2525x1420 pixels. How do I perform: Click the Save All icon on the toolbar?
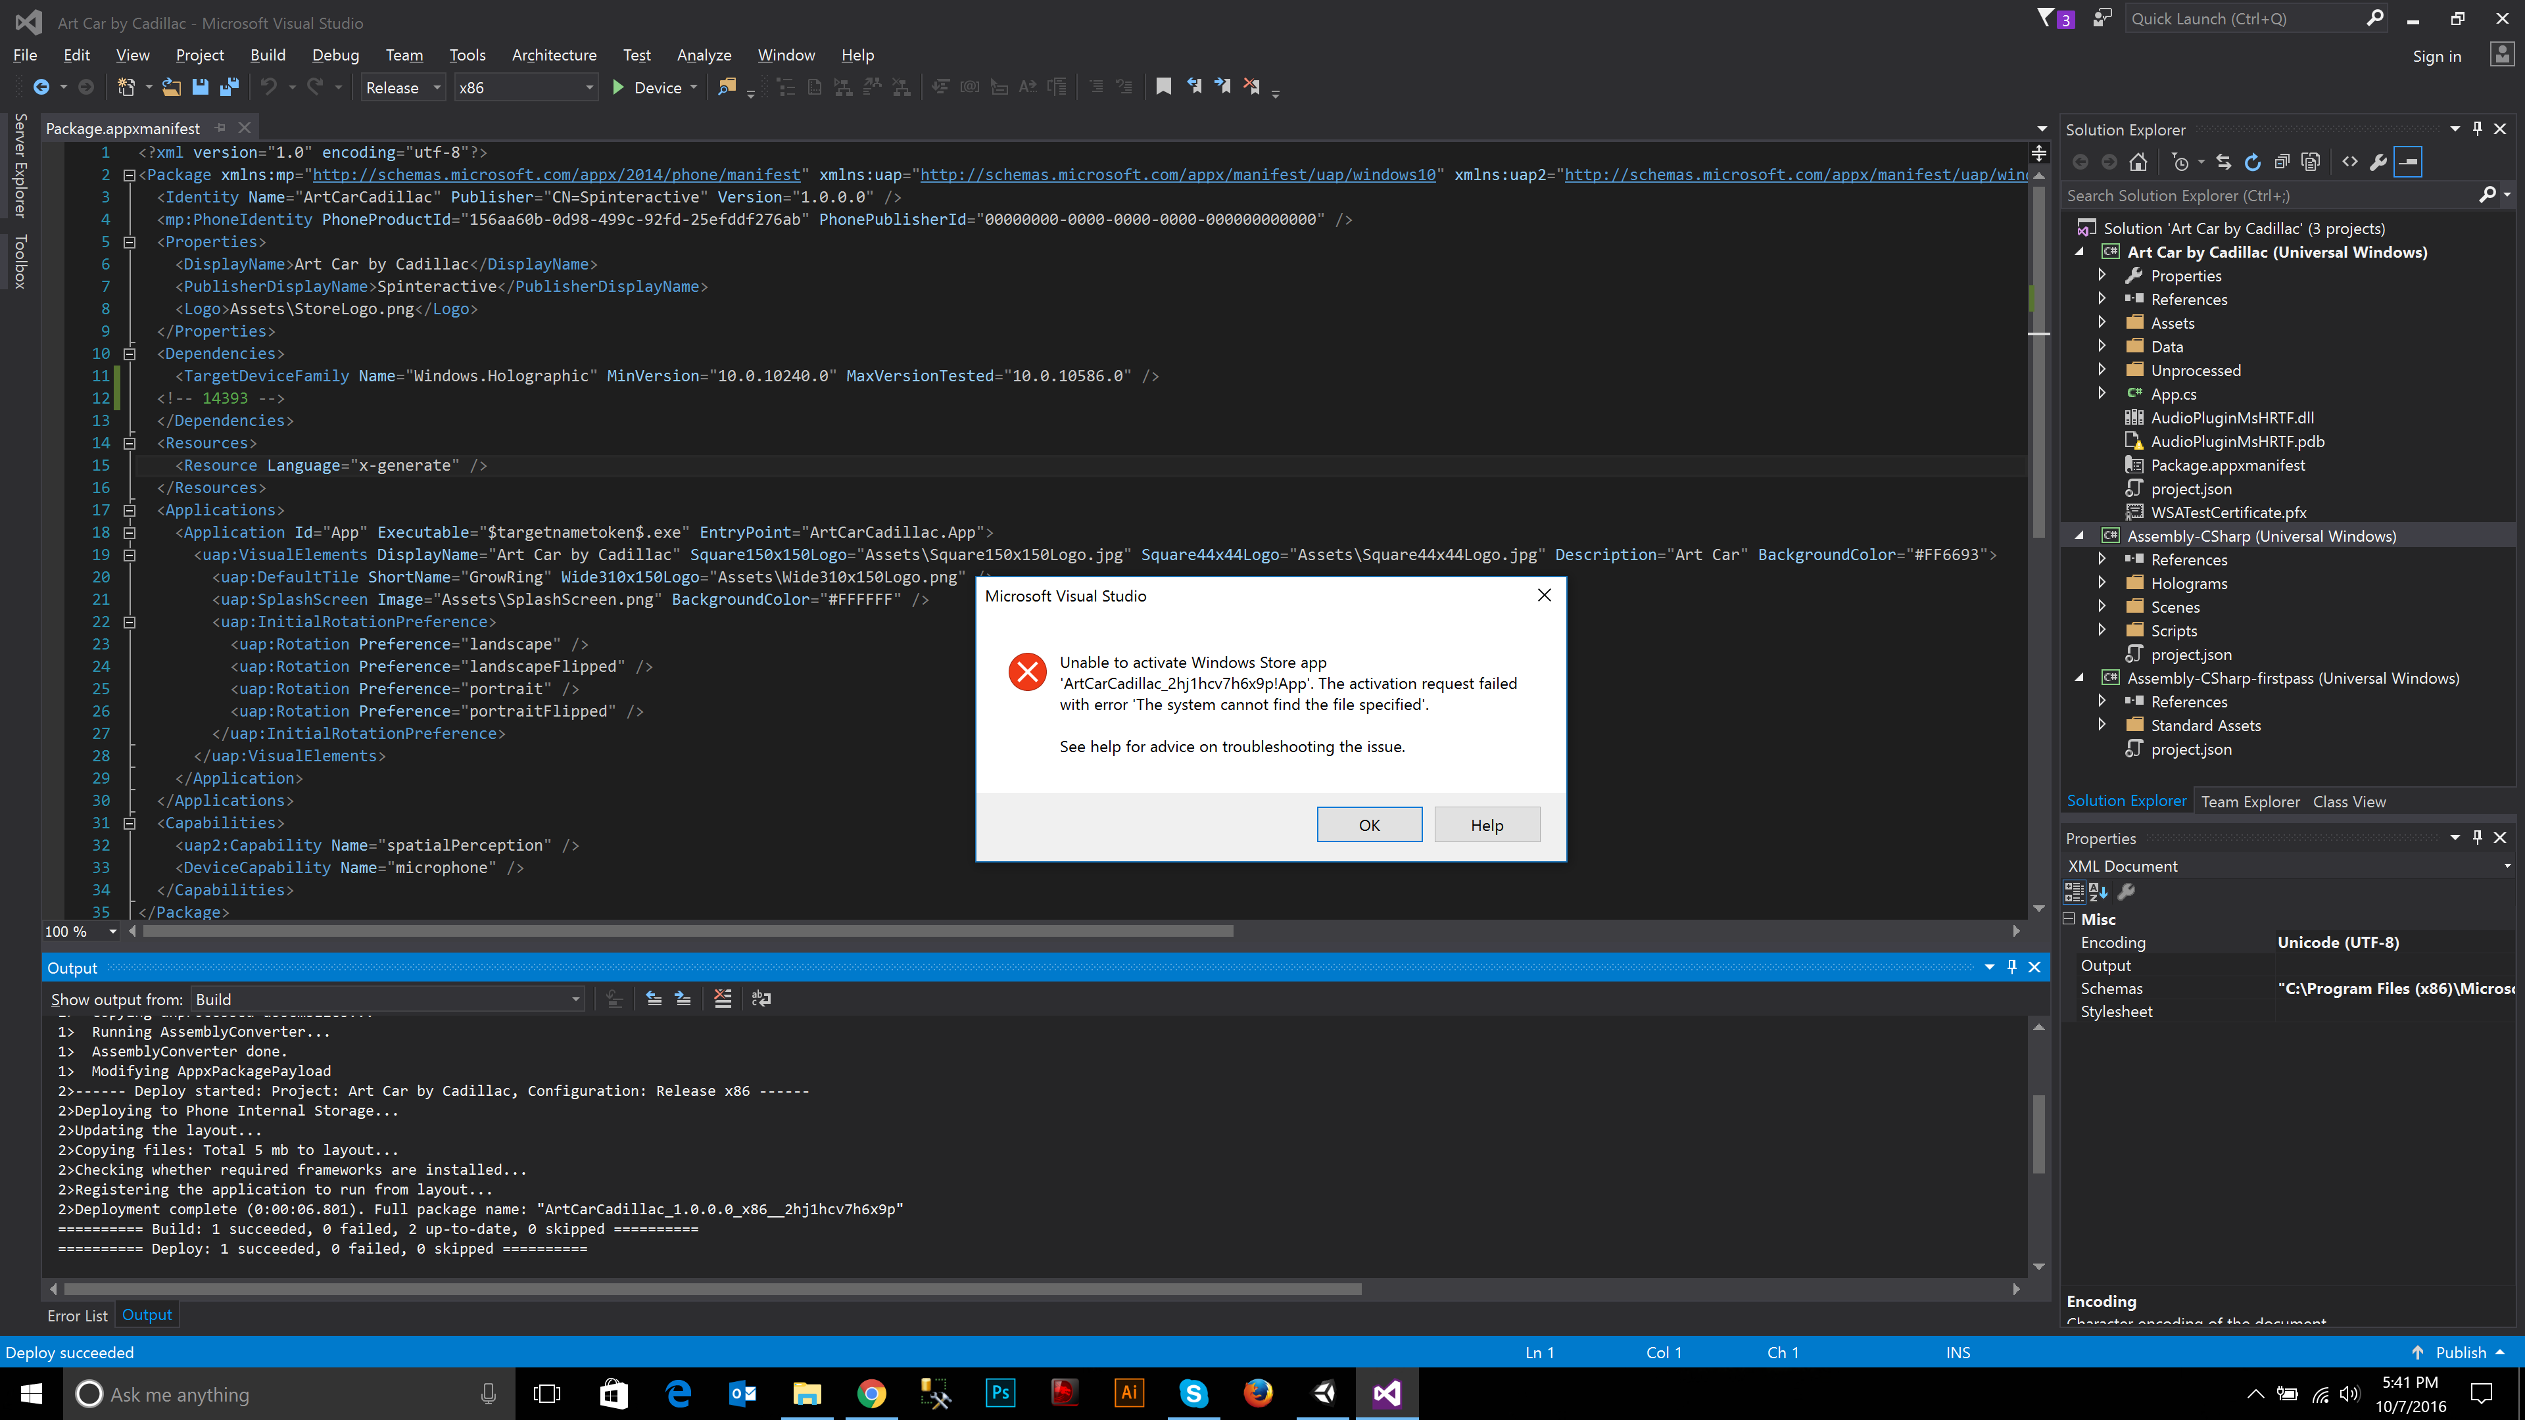coord(229,86)
